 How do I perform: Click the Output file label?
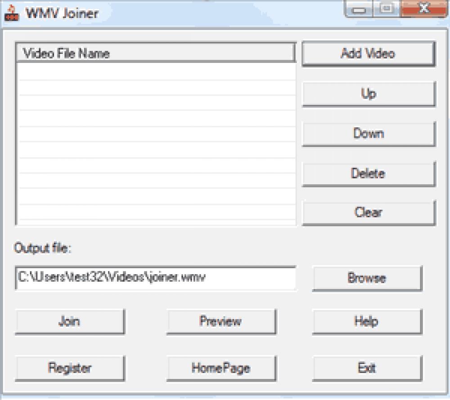tap(44, 248)
